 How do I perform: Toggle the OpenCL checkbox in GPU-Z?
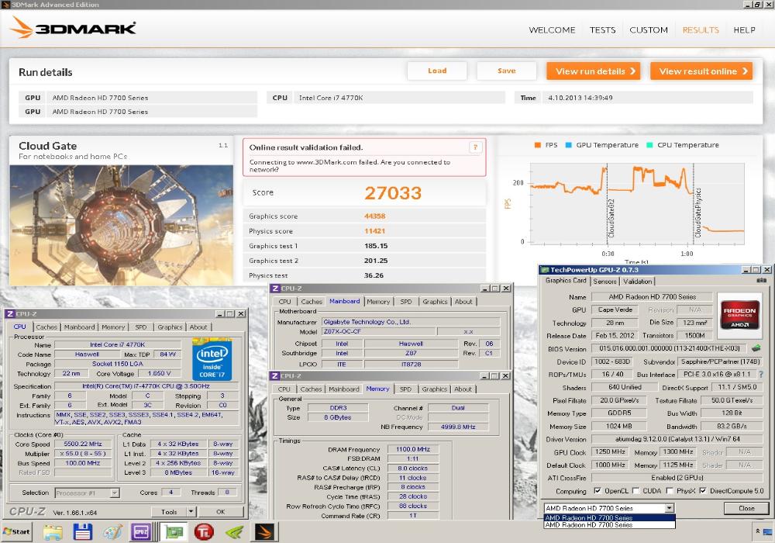tap(597, 490)
